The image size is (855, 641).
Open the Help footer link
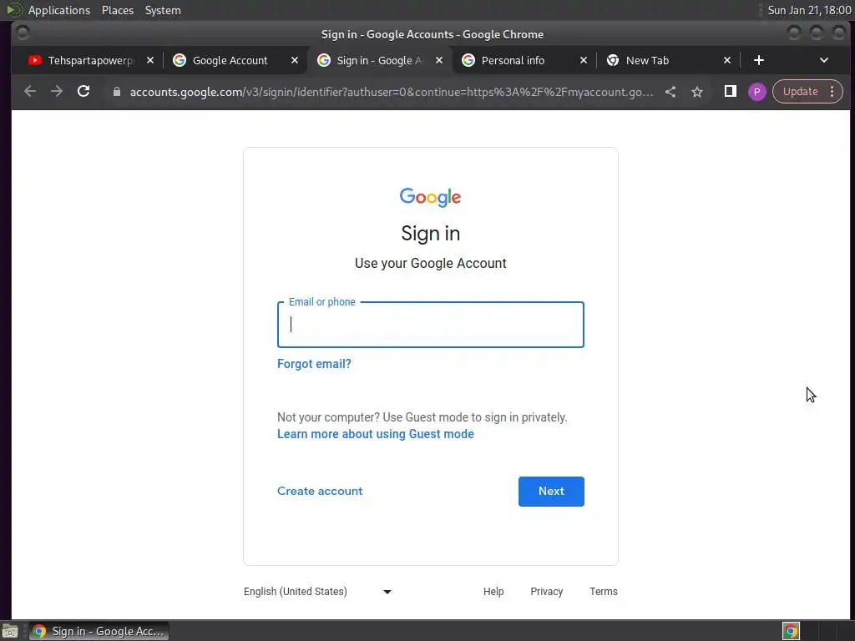coord(493,592)
